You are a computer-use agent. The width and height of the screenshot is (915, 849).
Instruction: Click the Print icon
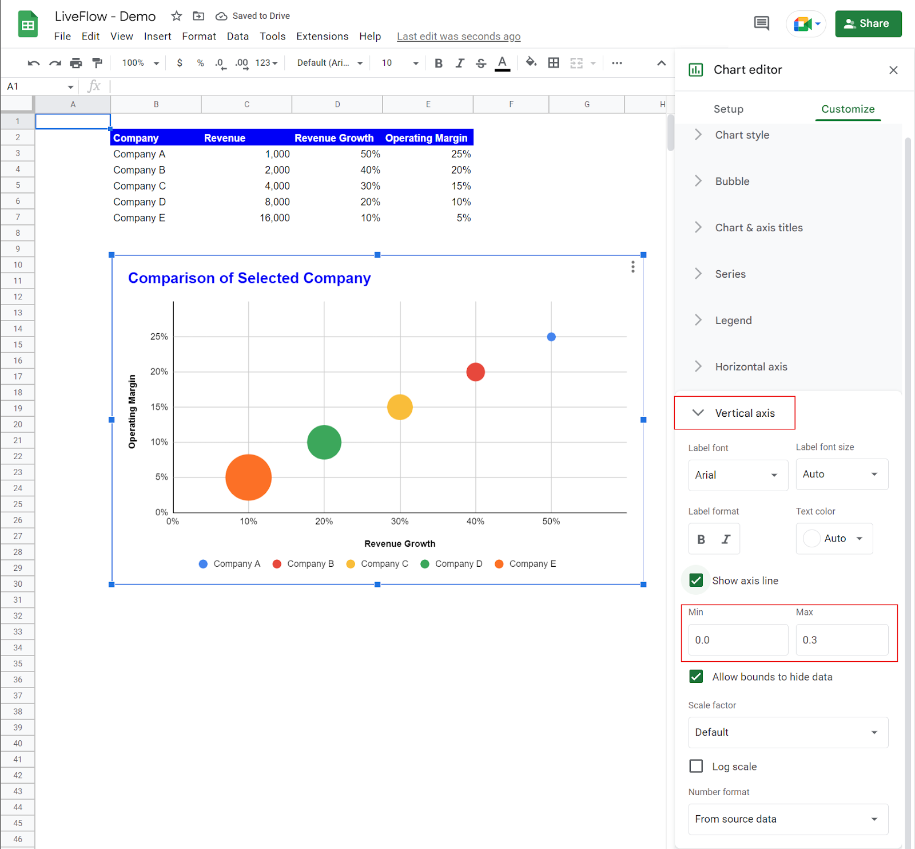pos(76,63)
